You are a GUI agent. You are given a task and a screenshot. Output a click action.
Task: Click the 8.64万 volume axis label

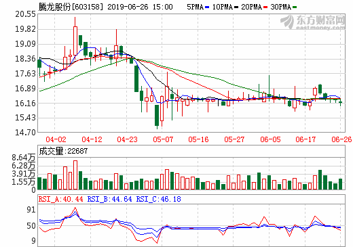[24, 158]
